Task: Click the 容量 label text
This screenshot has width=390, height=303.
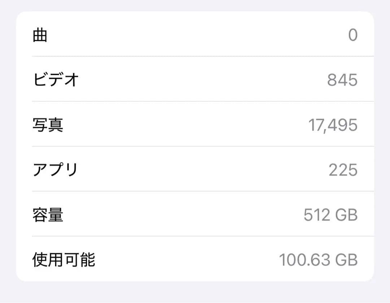Action: 47,215
